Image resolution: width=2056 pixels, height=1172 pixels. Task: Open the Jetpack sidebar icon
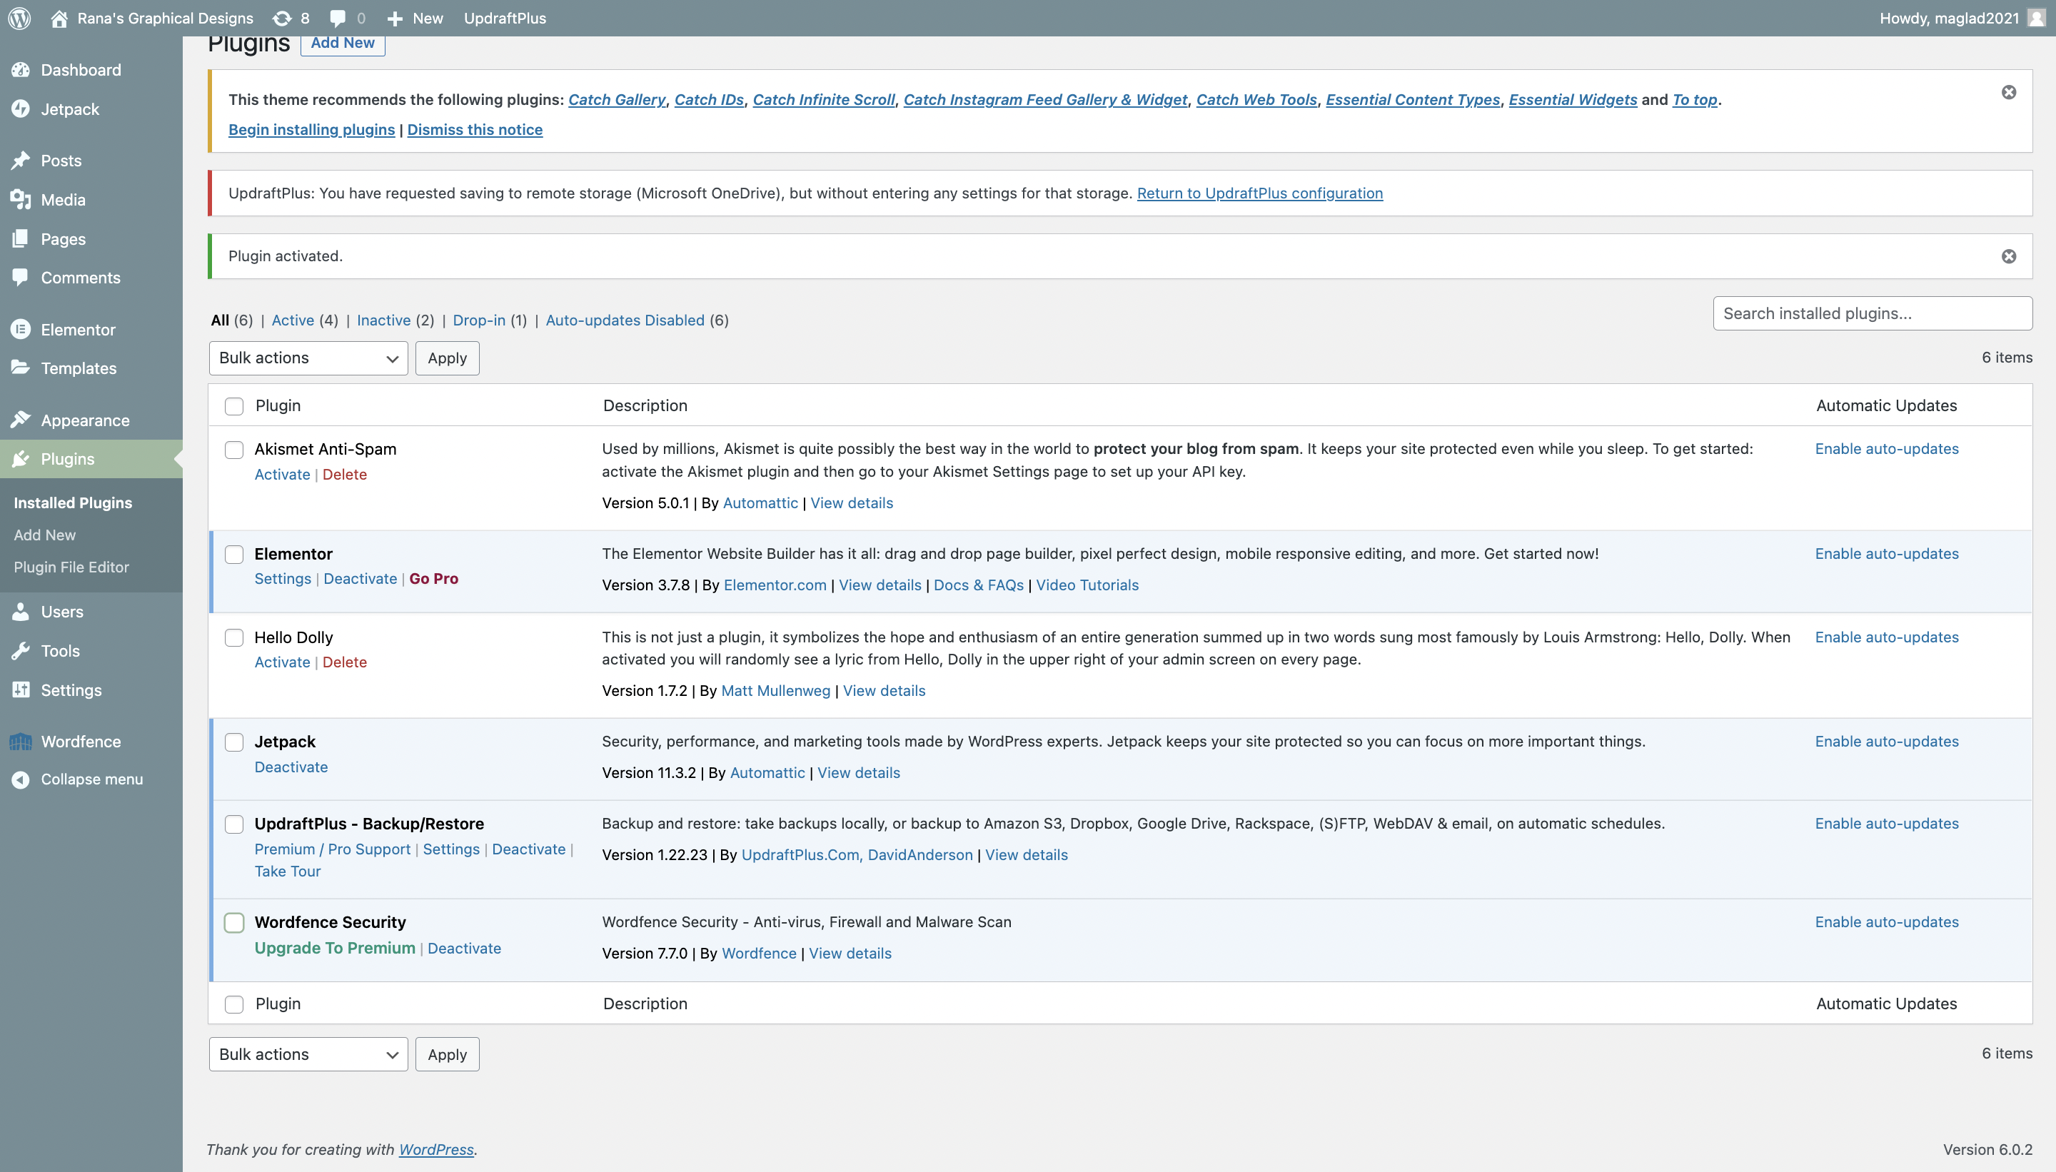(21, 108)
